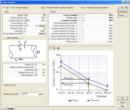Screen dimensions: 130x110
Task: Click point a on the blue curve
Action: tap(61, 62)
